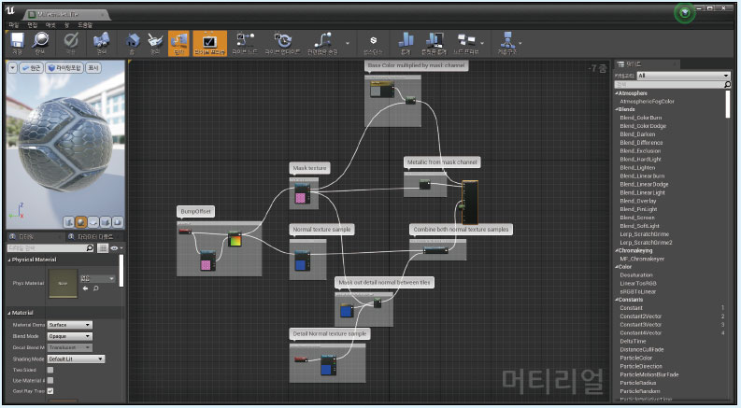Viewport: 741px width, 408px height.
Task: Click search magnifier icon in palette panel
Action: [x=727, y=85]
